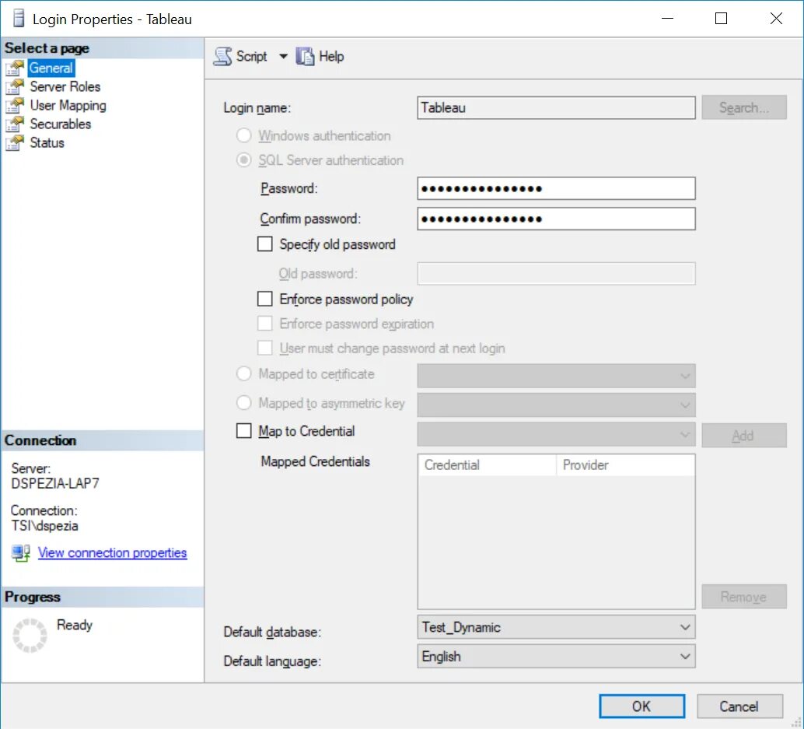
Task: Open the Mapped to certificate dropdown
Action: (556, 376)
